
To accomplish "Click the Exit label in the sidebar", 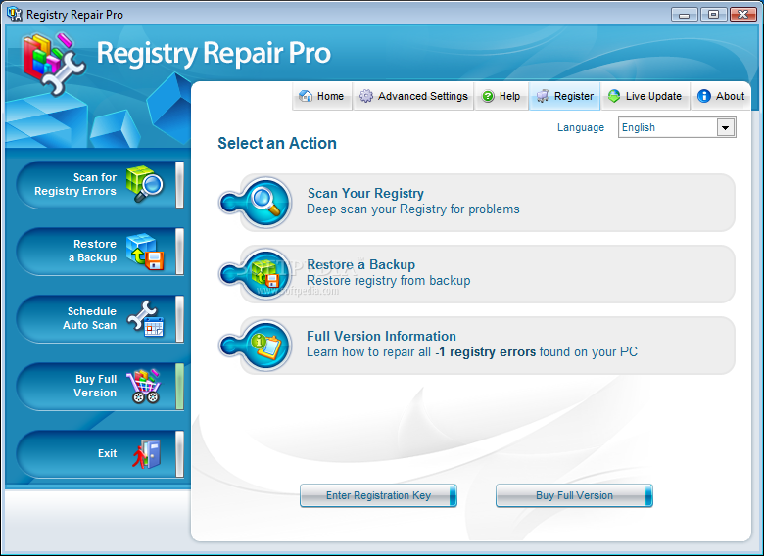I will point(107,453).
